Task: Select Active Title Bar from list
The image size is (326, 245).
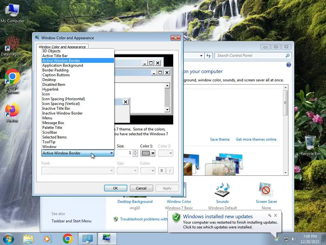Action: click(78, 56)
